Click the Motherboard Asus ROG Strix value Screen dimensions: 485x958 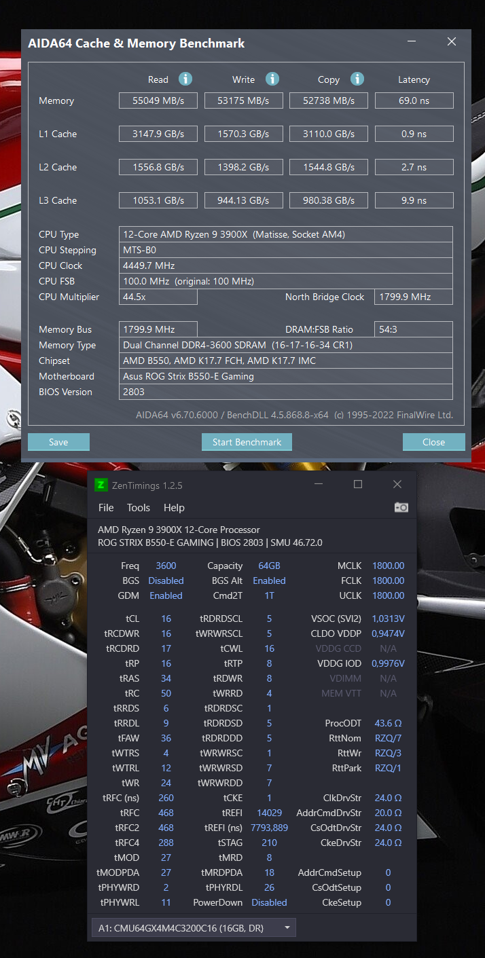(x=286, y=376)
